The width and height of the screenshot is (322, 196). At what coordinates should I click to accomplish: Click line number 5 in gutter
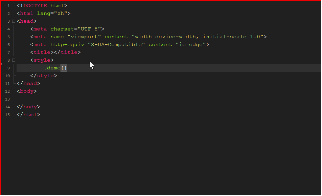8,37
